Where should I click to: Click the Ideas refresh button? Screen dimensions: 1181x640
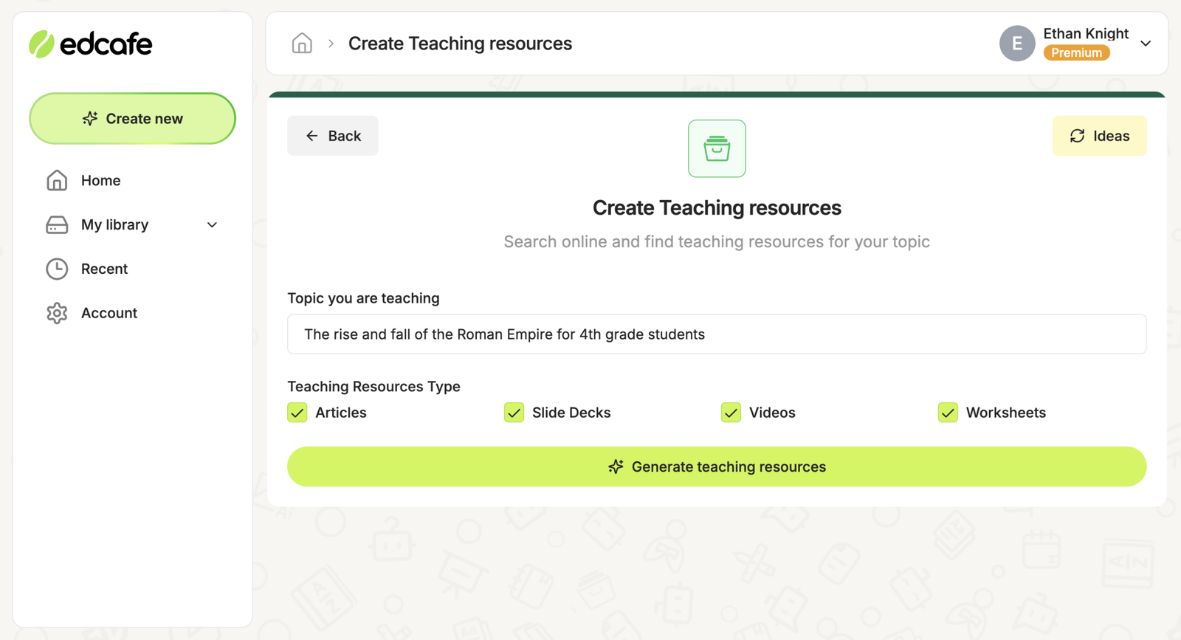(x=1099, y=136)
